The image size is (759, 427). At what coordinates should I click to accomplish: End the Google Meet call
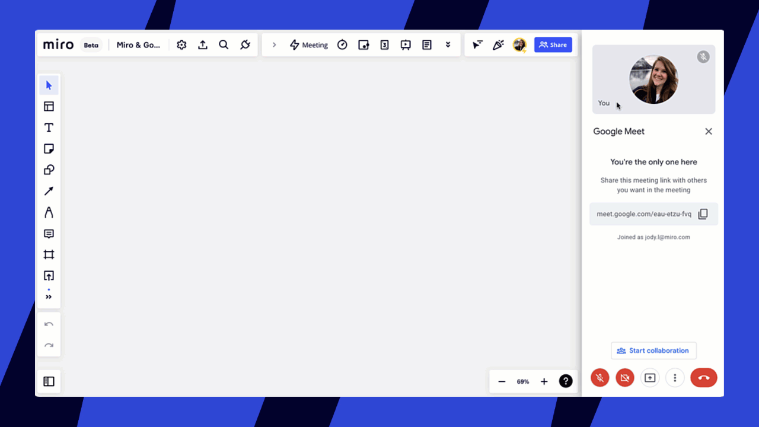[704, 378]
